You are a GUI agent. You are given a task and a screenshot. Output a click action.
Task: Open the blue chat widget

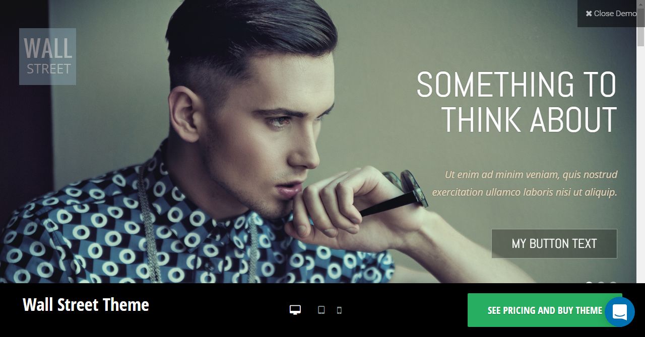(619, 312)
